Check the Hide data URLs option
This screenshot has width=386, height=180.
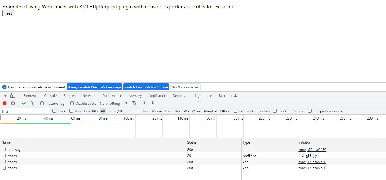[x=71, y=111]
